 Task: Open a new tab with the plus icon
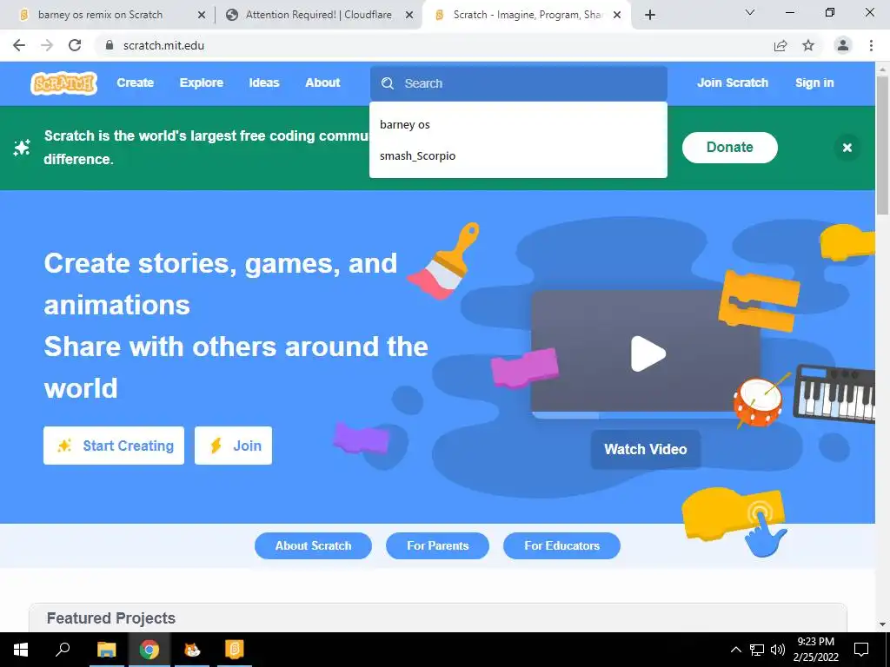[650, 15]
